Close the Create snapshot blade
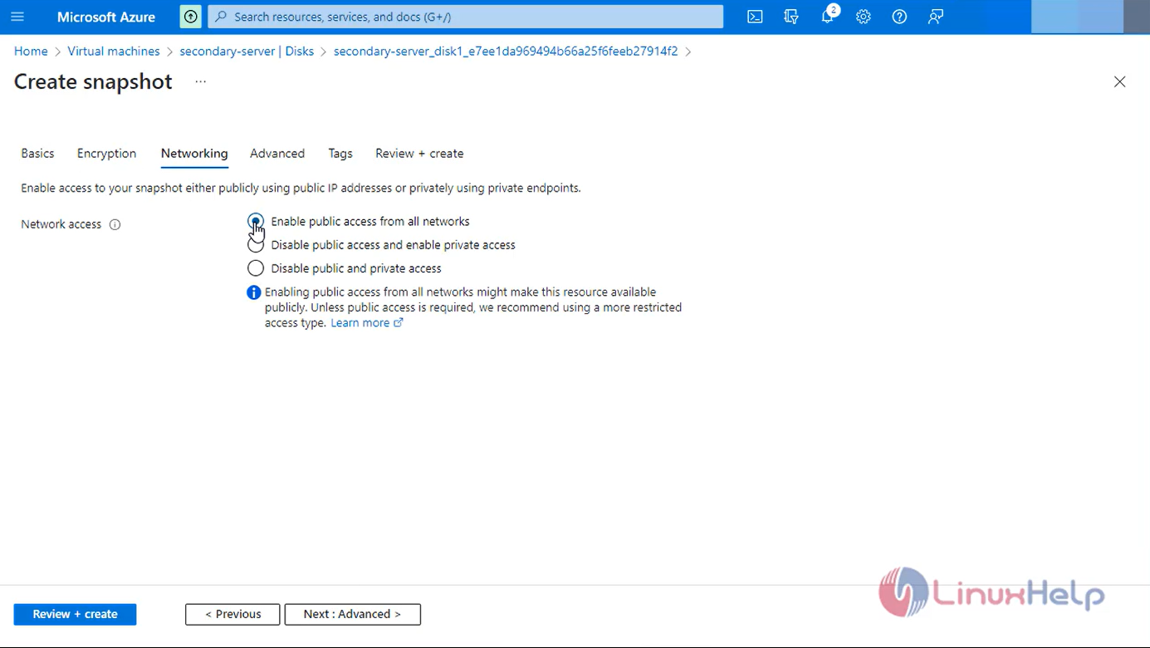 click(1120, 81)
